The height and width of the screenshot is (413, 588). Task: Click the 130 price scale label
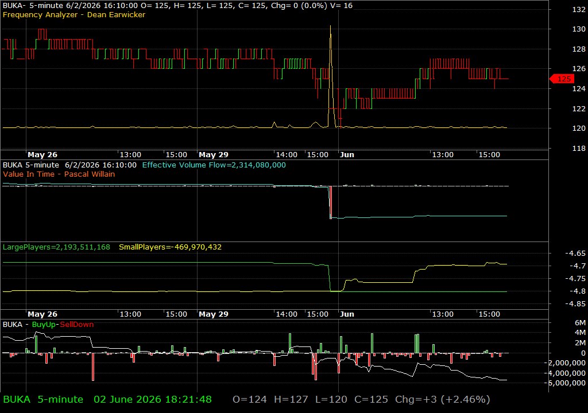579,29
